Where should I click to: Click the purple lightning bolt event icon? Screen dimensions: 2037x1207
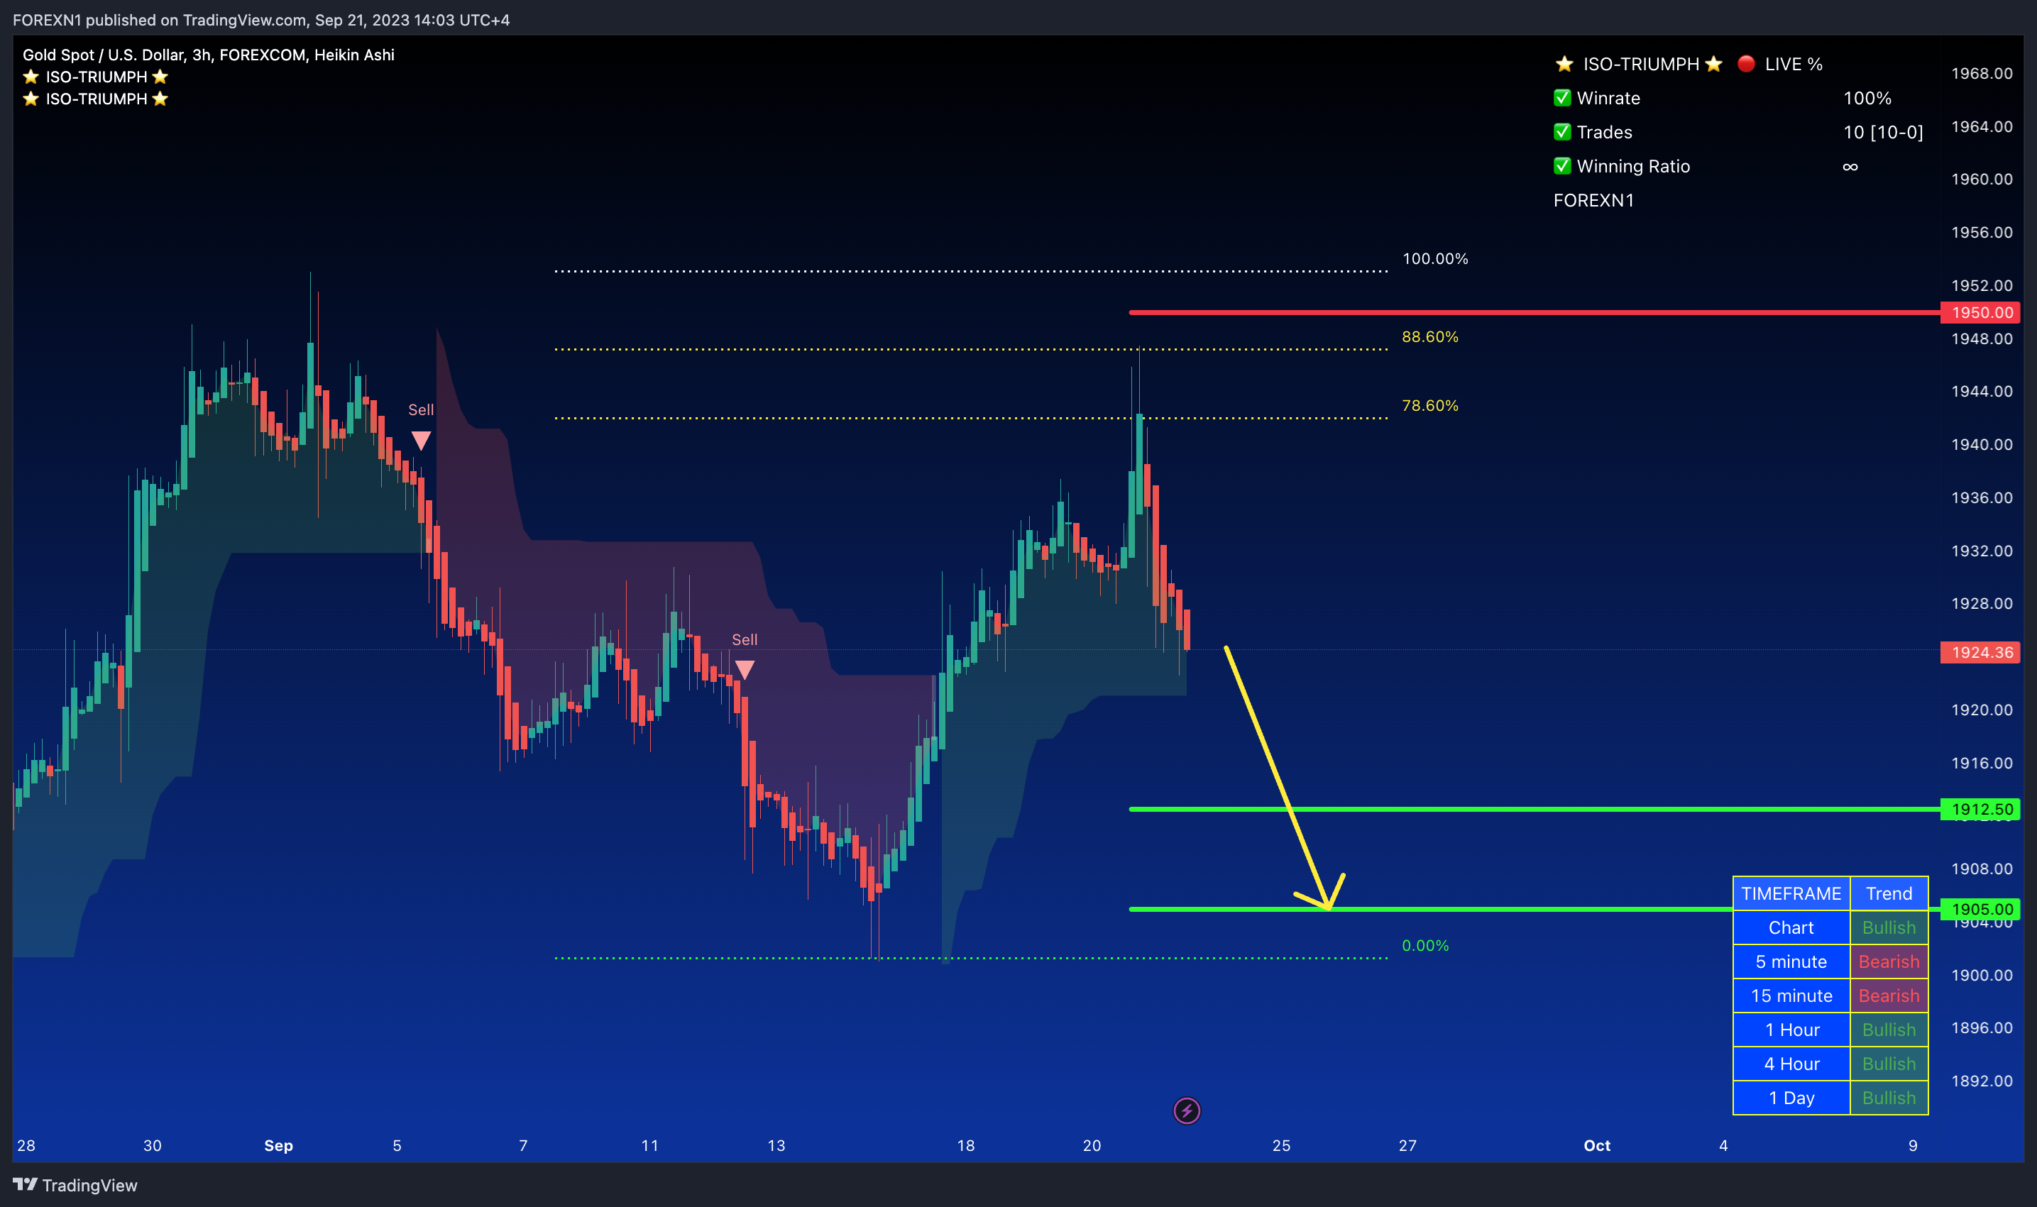pos(1186,1110)
